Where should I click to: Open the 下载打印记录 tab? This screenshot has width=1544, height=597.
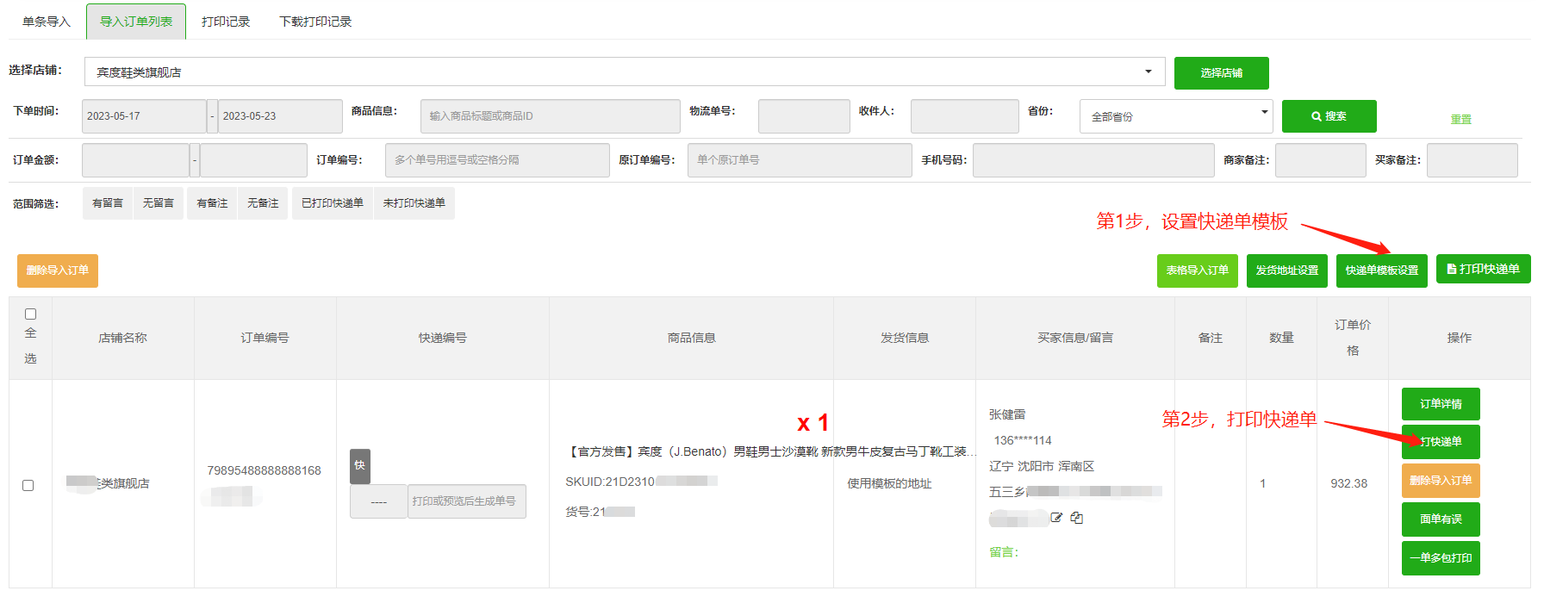(x=315, y=22)
